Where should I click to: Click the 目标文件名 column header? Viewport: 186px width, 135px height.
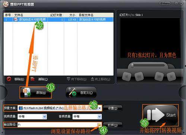(95, 15)
